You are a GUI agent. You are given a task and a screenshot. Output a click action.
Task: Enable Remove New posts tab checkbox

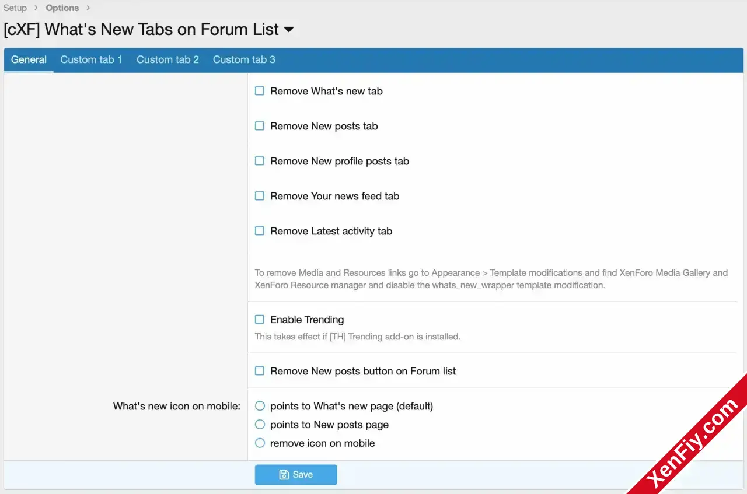click(x=260, y=126)
